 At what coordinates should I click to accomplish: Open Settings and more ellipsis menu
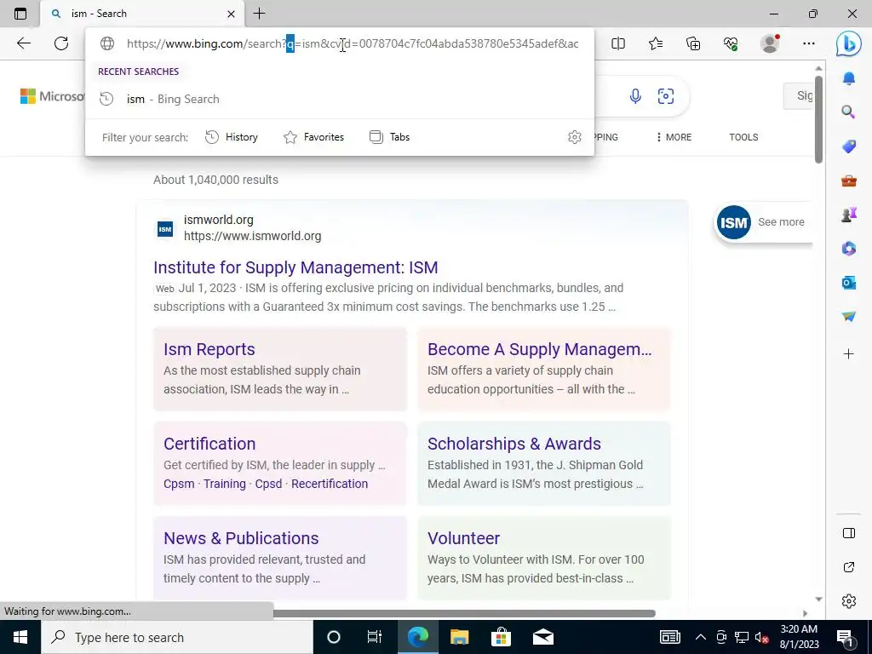(809, 43)
